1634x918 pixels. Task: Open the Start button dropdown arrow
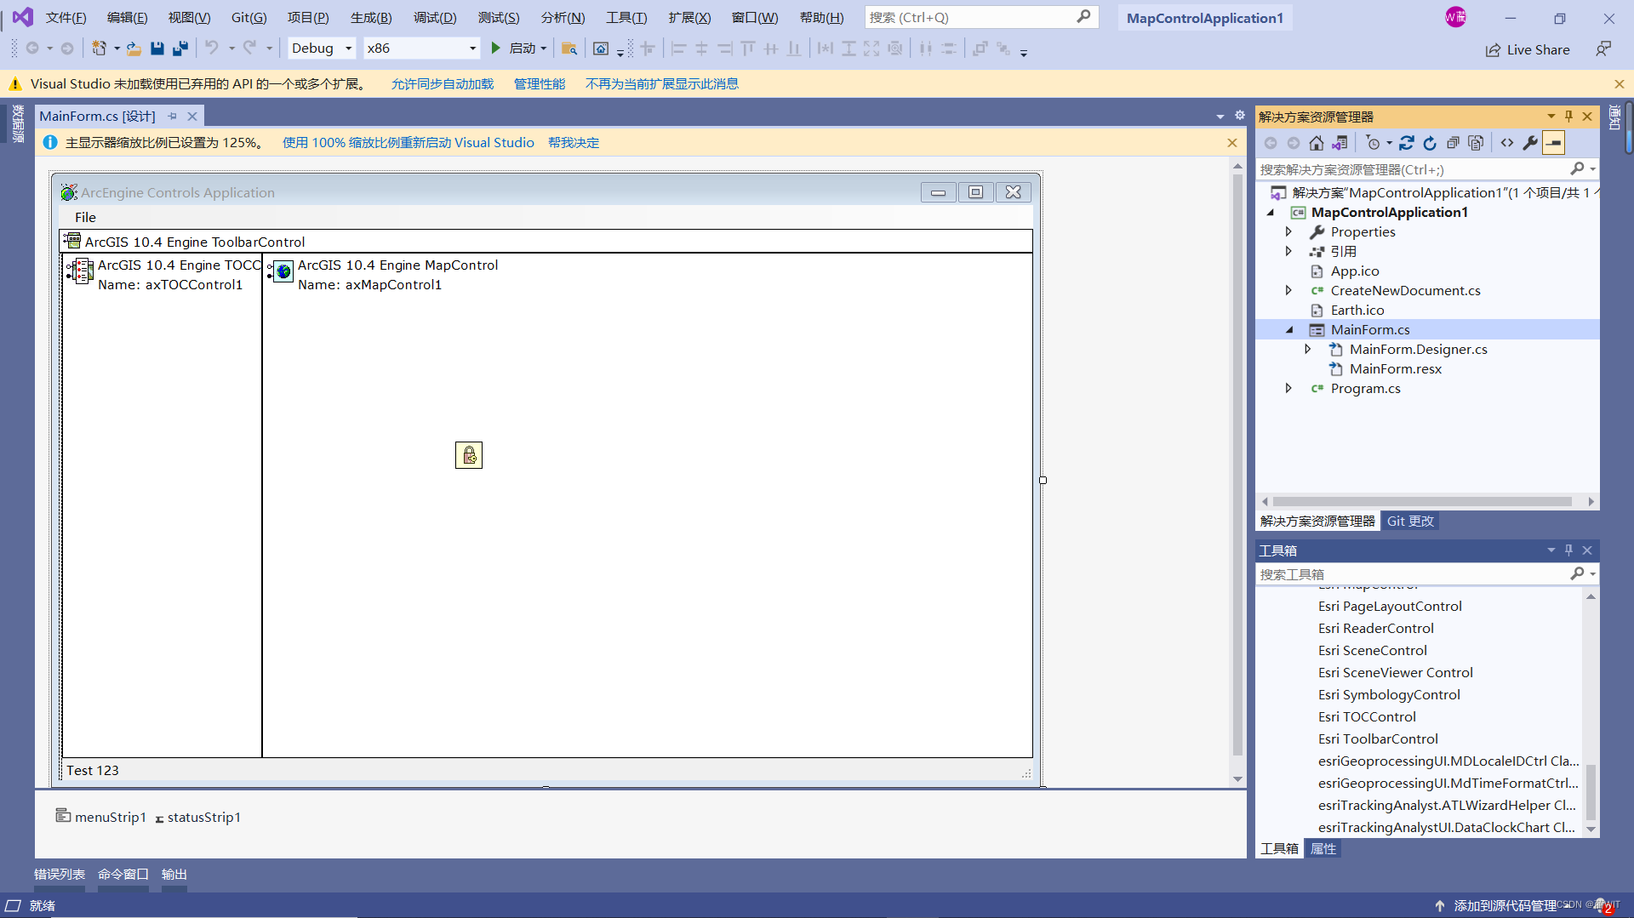tap(544, 48)
